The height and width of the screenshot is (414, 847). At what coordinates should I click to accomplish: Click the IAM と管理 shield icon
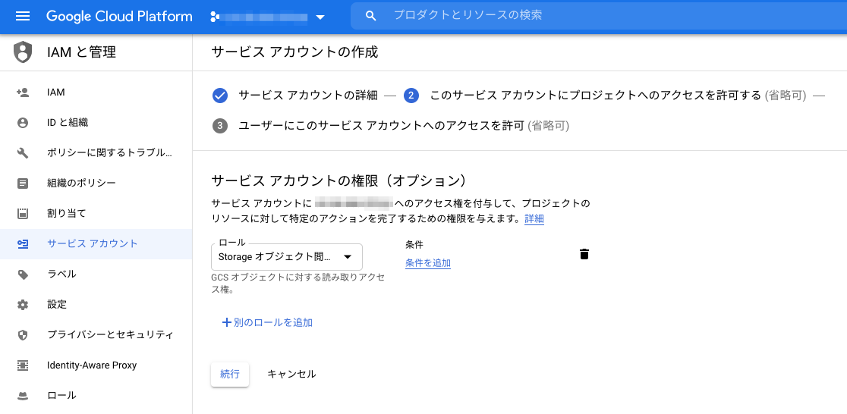click(22, 52)
